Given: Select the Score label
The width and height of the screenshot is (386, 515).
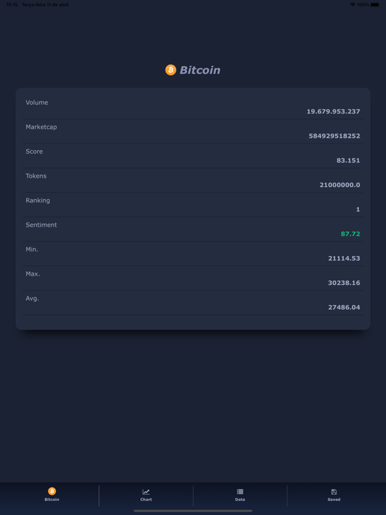Looking at the screenshot, I should tap(34, 152).
